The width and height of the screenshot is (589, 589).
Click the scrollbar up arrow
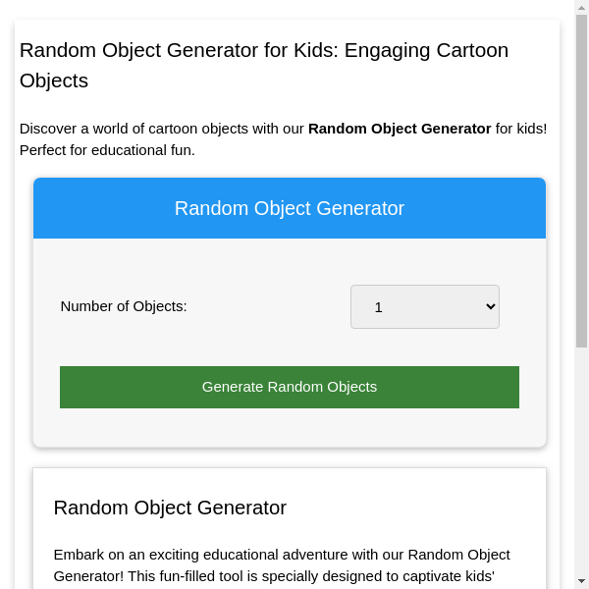click(581, 8)
